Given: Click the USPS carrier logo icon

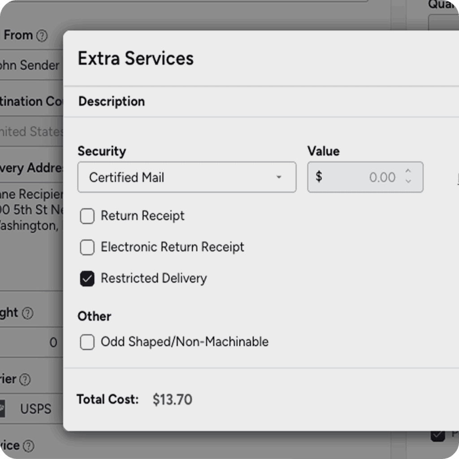Looking at the screenshot, I should click(2, 409).
